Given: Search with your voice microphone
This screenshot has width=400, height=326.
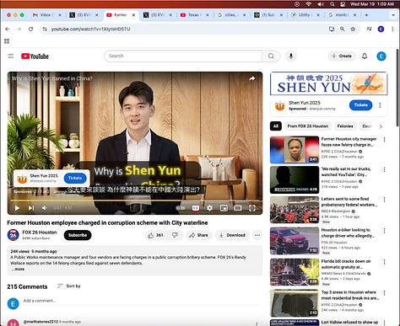Looking at the screenshot, I should pos(291,56).
